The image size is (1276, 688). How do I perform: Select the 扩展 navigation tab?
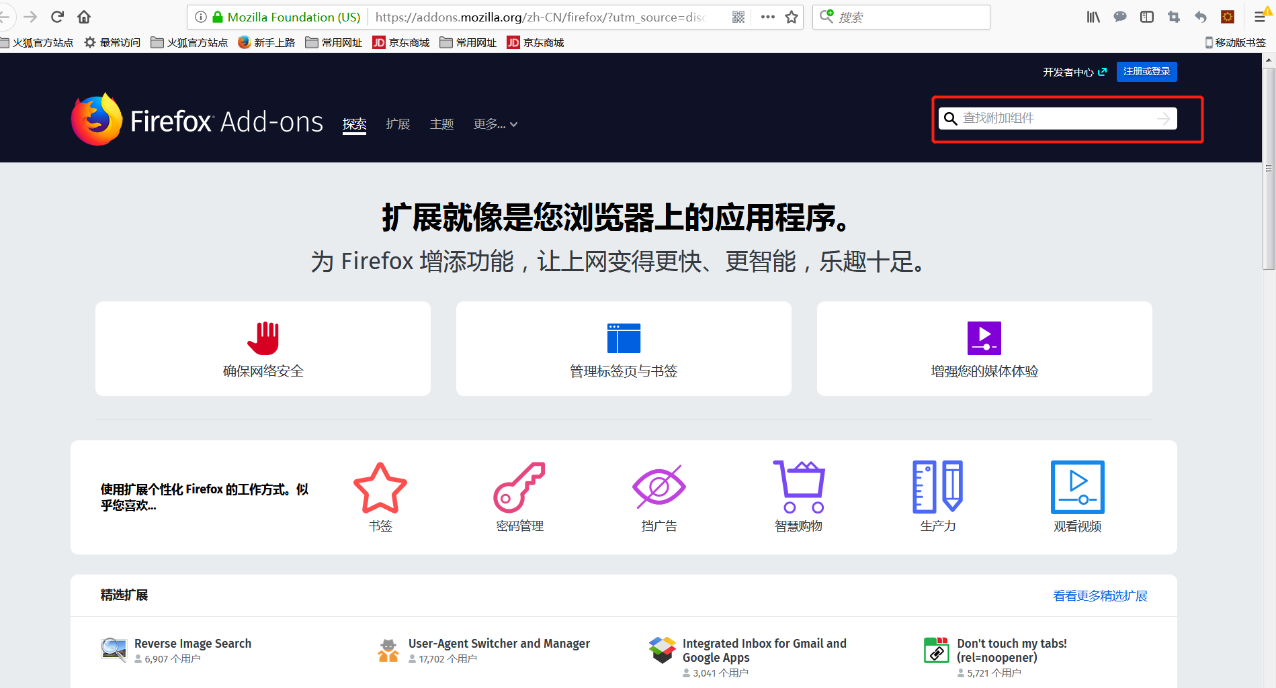398,124
